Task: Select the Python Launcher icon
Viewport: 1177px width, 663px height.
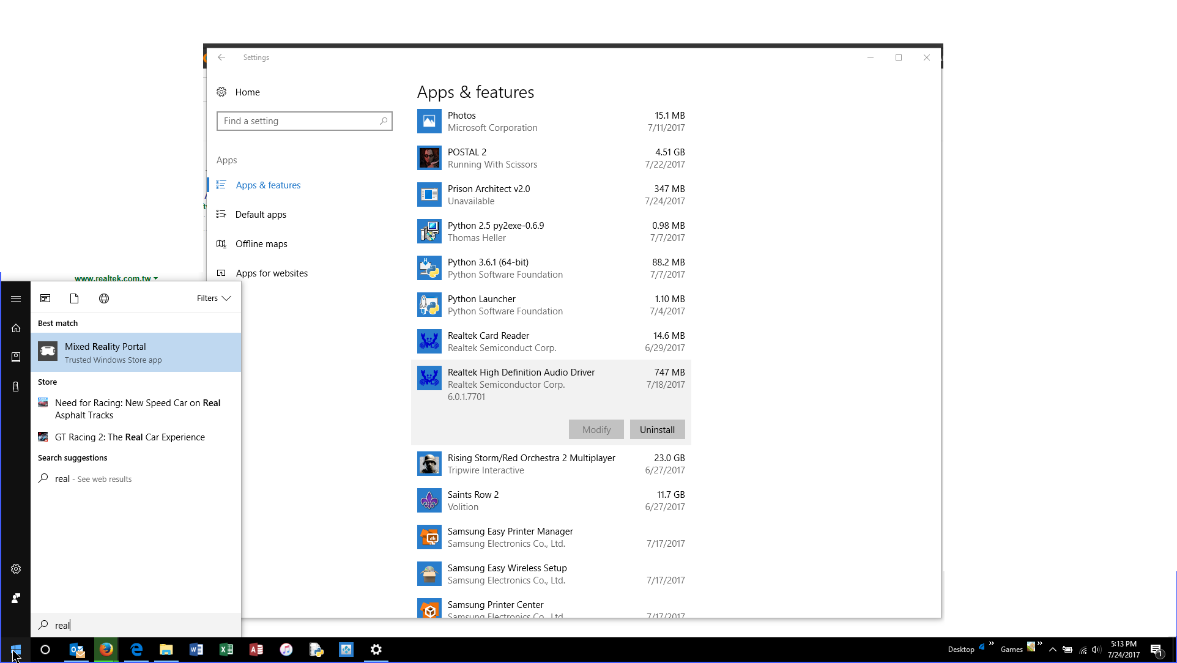Action: click(x=429, y=305)
